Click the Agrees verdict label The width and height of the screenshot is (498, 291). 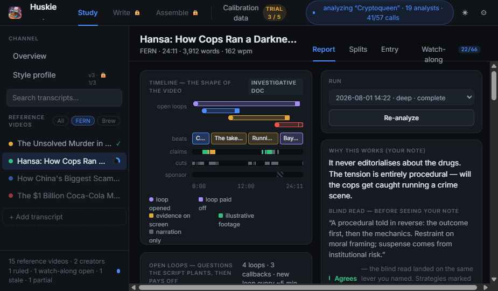click(x=346, y=279)
